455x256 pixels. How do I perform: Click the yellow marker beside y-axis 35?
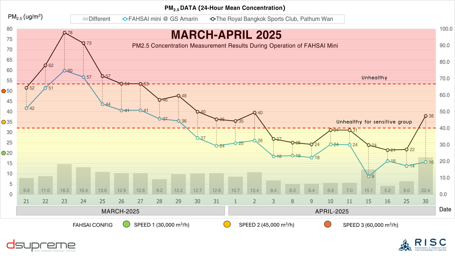(4, 122)
